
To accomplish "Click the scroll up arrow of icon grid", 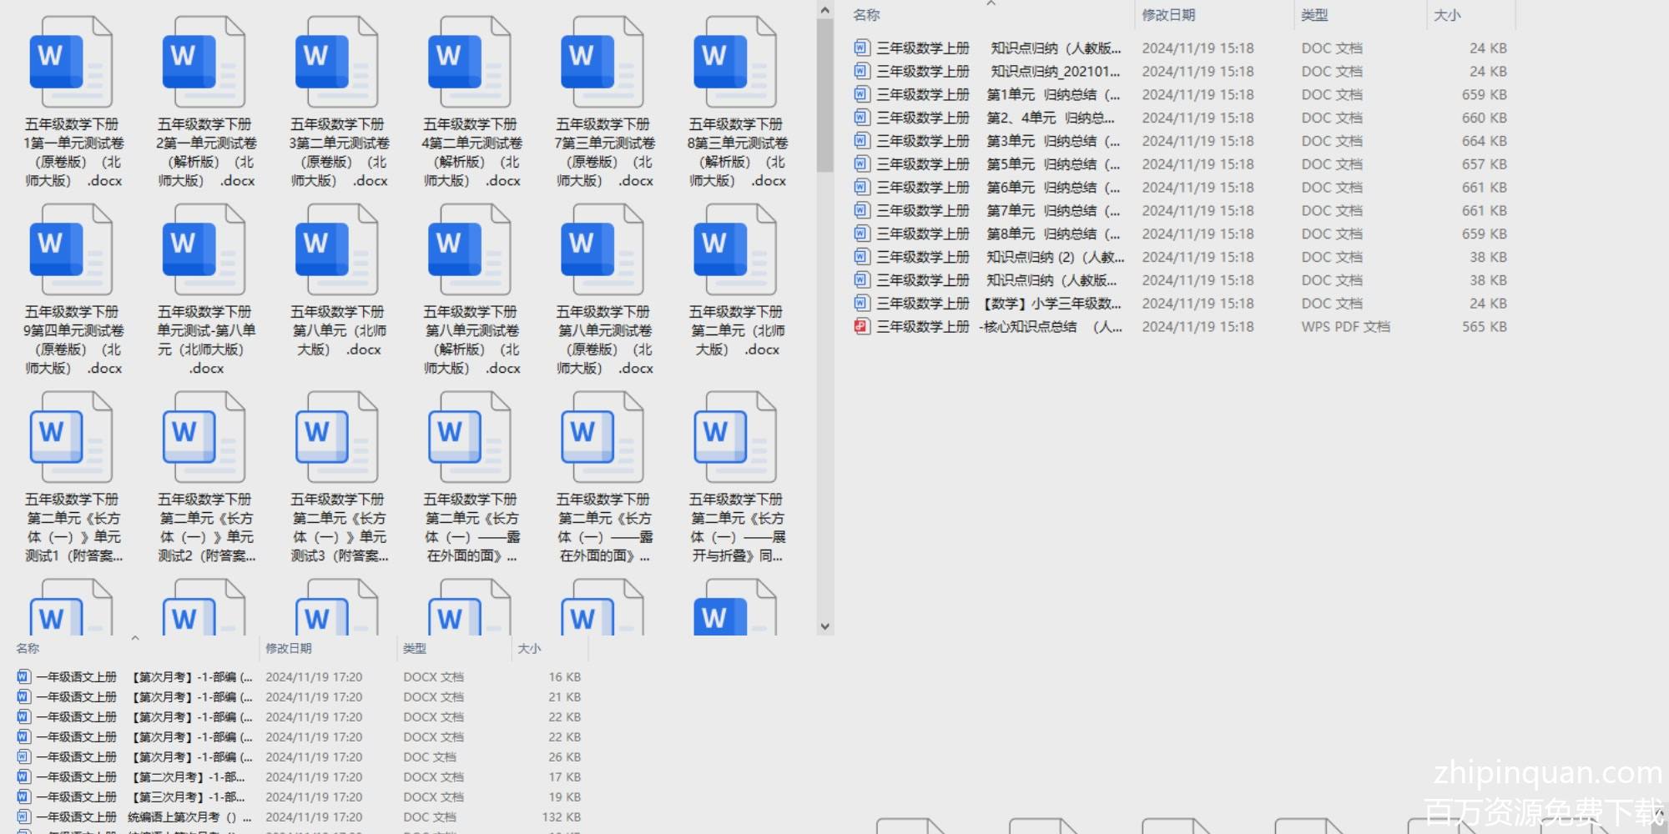I will pyautogui.click(x=824, y=11).
